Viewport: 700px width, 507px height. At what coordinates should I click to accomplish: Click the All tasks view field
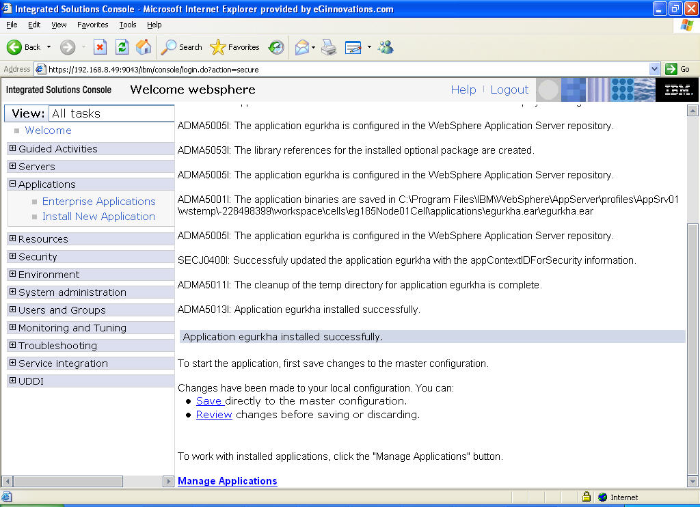pos(111,113)
